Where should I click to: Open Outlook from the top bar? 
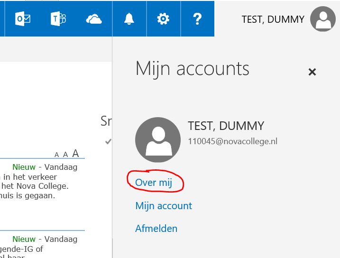coord(23,18)
